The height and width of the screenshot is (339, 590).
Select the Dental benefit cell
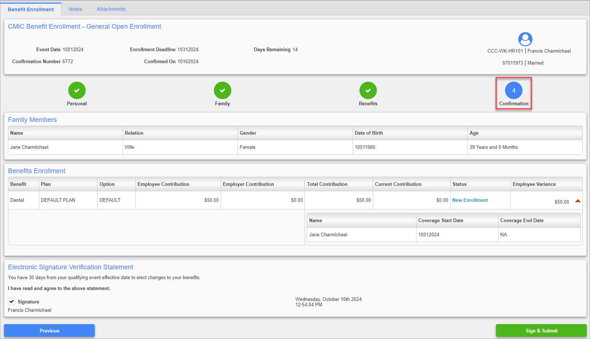24,200
